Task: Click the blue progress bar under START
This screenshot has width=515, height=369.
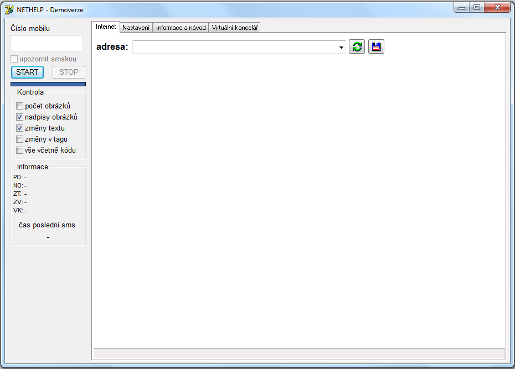Action: [48, 84]
